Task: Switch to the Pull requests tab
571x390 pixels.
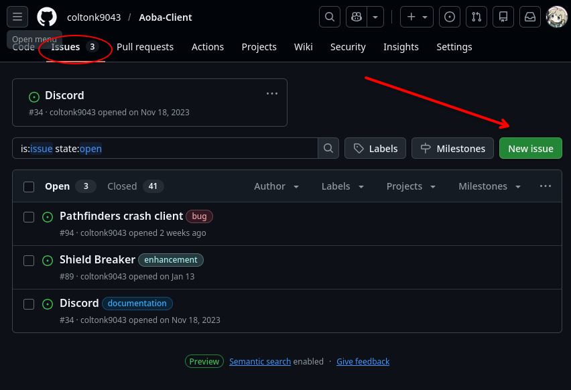Action: pyautogui.click(x=145, y=47)
